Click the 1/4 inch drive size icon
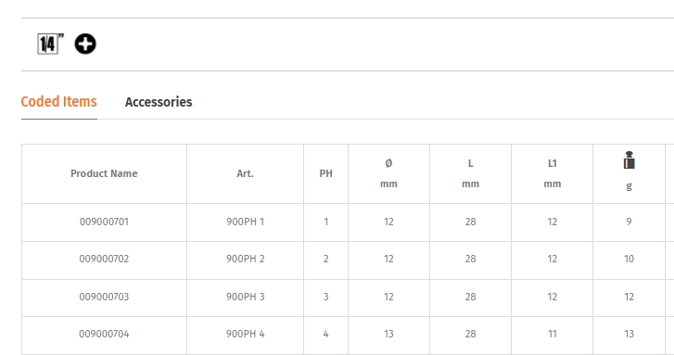674x355 pixels. tap(50, 44)
